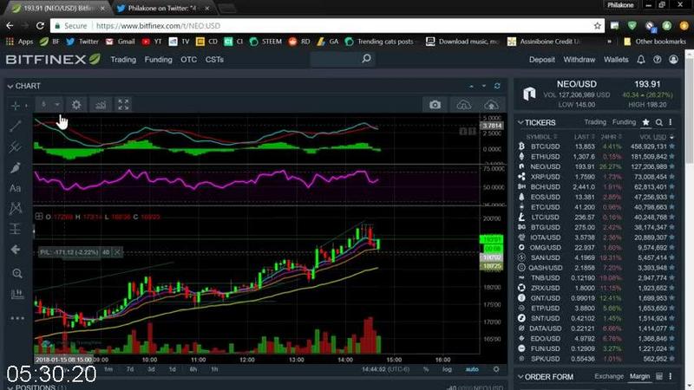Take a chart snapshot with camera icon

[x=435, y=105]
